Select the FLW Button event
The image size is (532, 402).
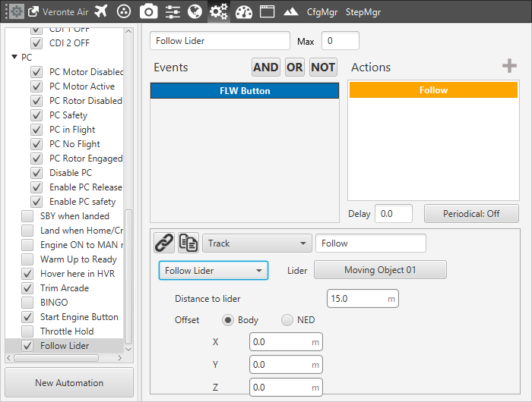tap(245, 91)
